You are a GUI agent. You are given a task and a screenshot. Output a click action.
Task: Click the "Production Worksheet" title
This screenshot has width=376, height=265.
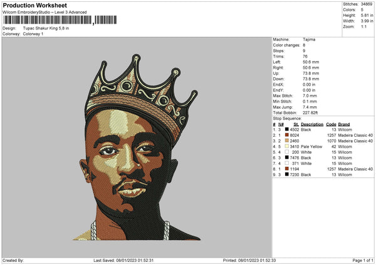click(x=35, y=5)
